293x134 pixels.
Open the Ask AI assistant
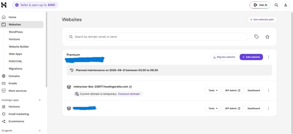[260, 5]
